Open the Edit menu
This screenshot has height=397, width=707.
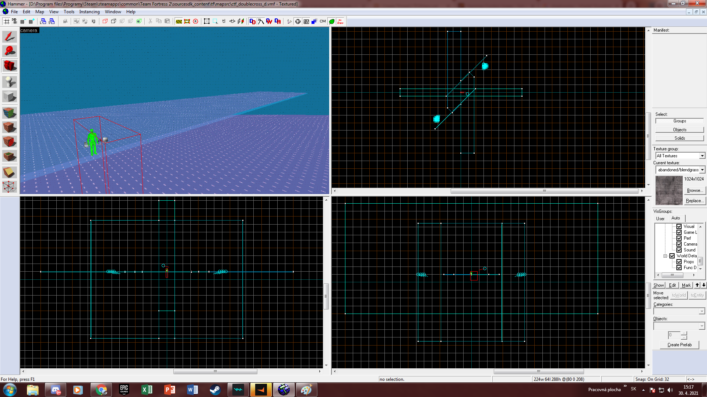[27, 12]
